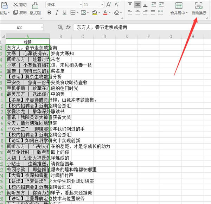Image resolution: width=211 pixels, height=204 pixels.
Task: Click the font color red A icon
Action: pyautogui.click(x=105, y=13)
